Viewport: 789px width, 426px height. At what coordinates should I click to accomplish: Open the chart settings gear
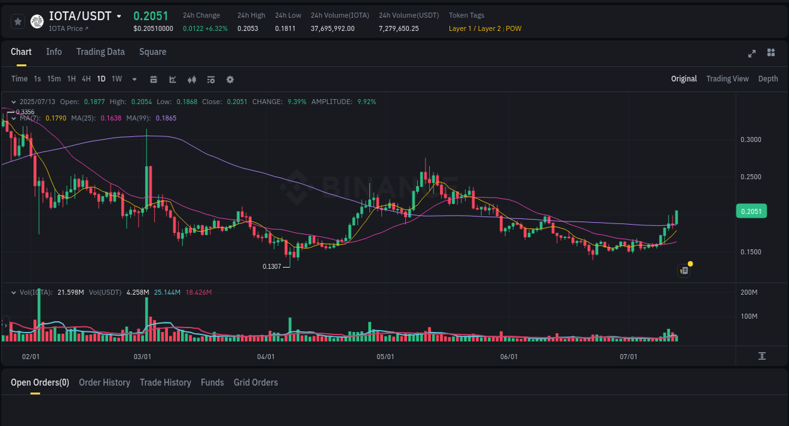coord(229,79)
